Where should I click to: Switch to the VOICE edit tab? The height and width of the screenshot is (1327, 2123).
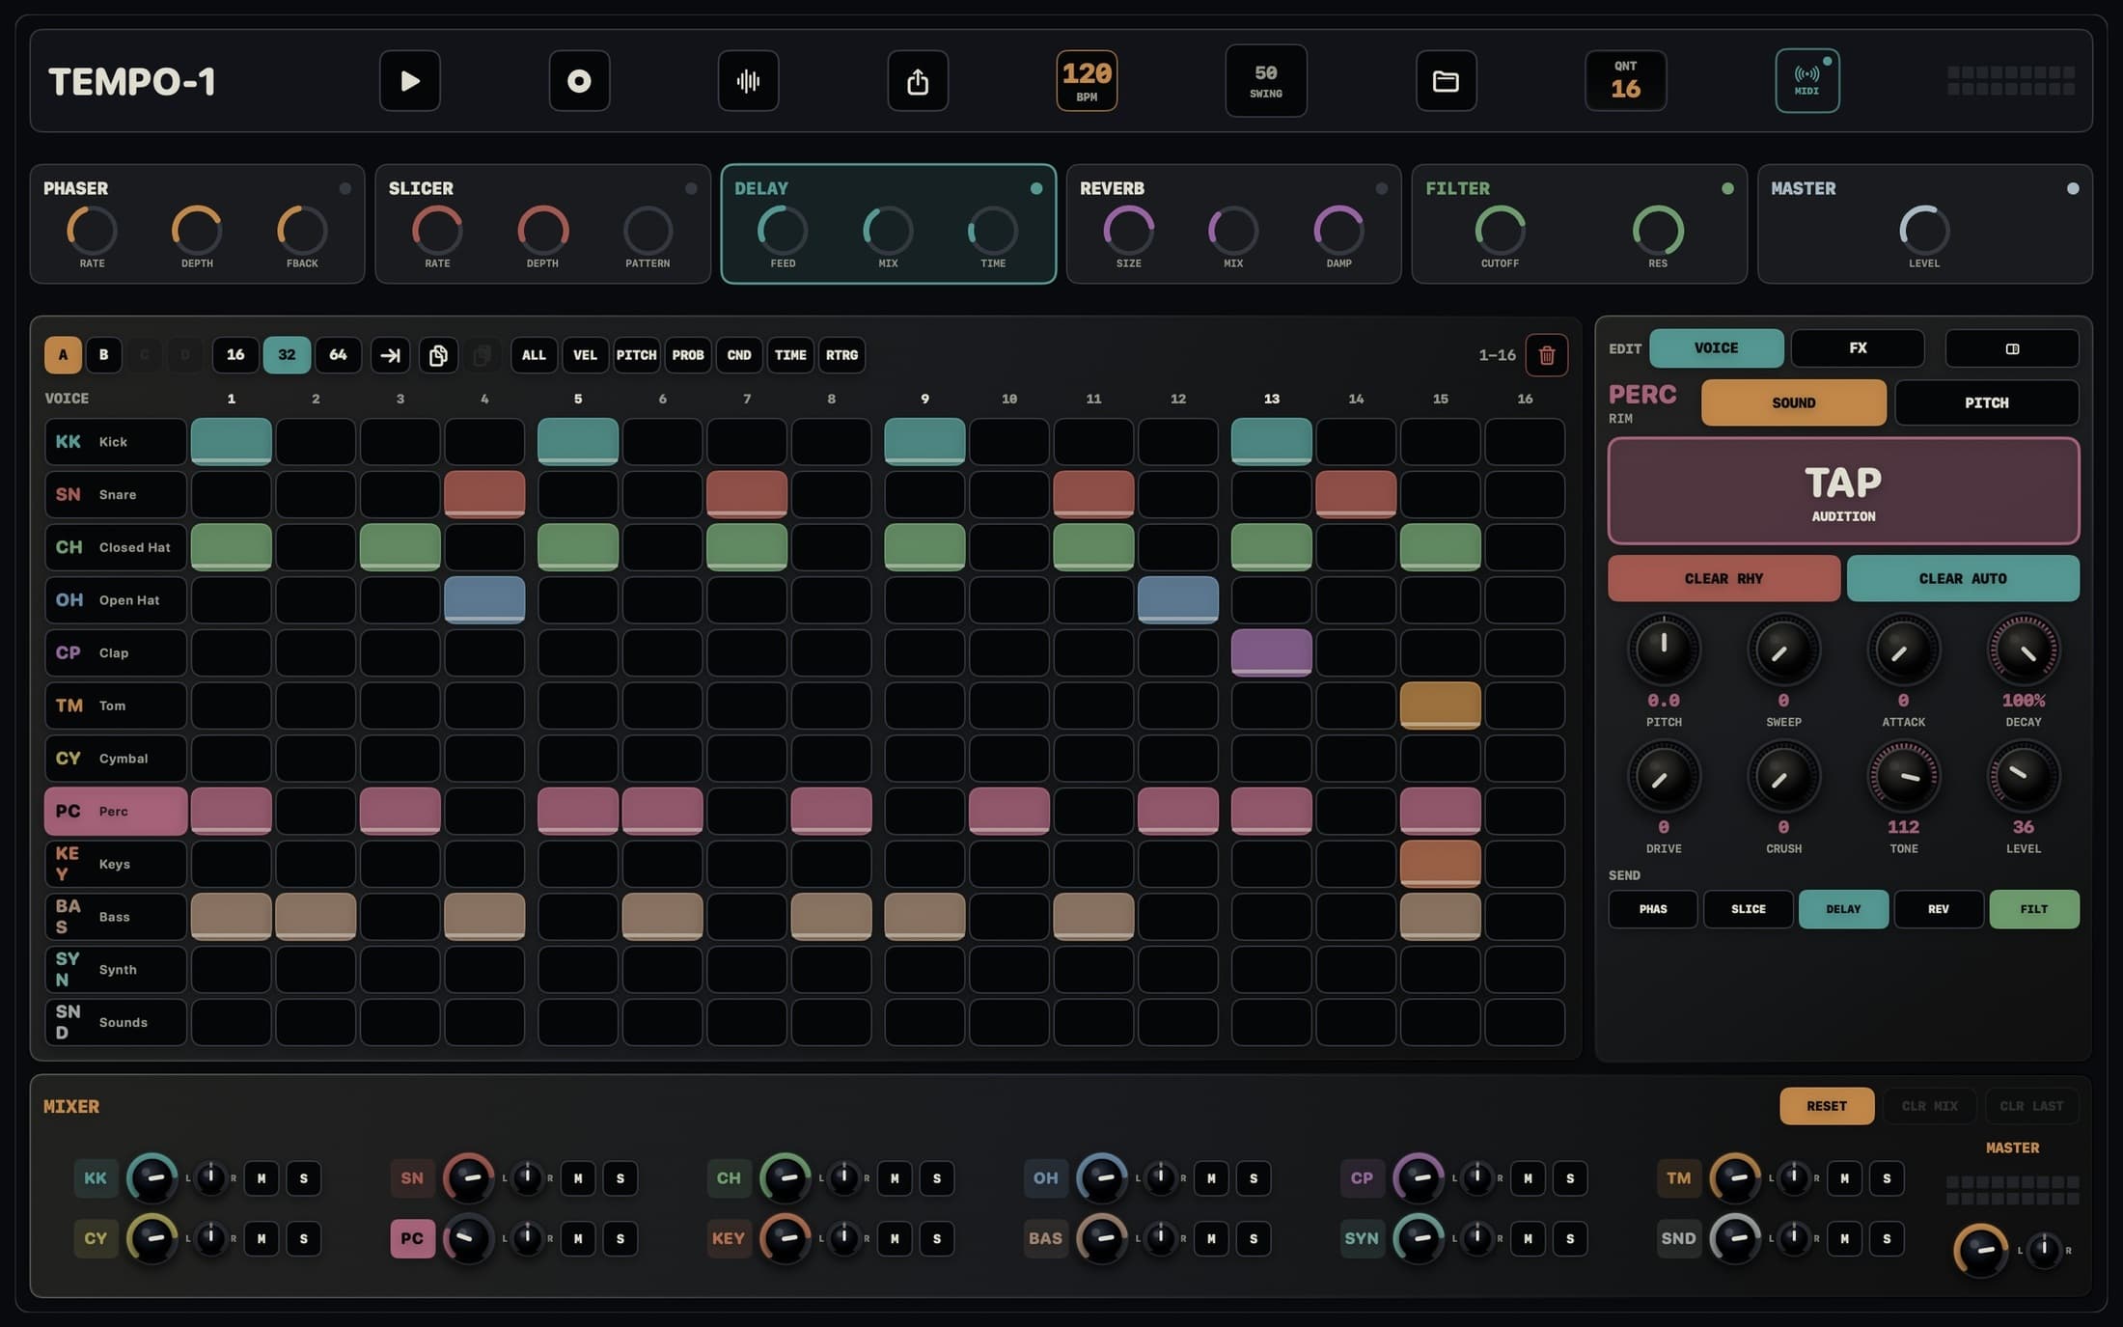click(x=1716, y=348)
